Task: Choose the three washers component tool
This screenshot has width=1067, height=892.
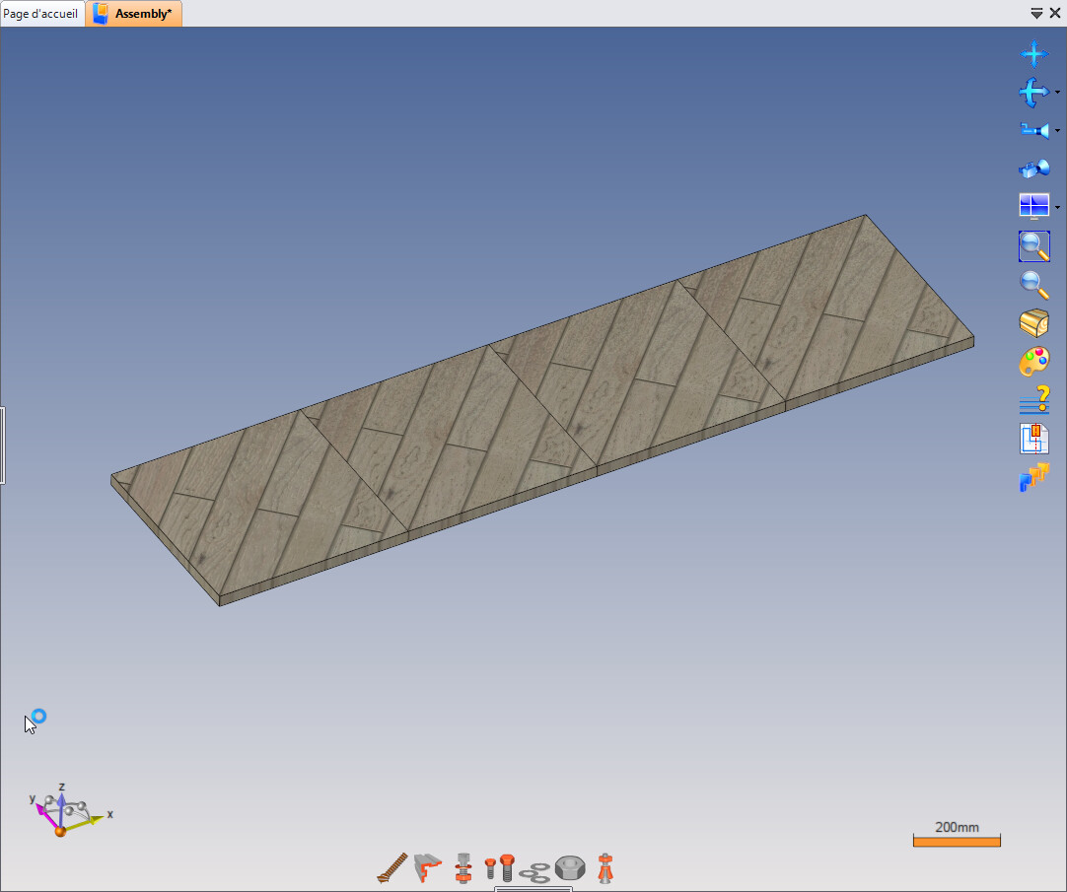Action: point(534,872)
